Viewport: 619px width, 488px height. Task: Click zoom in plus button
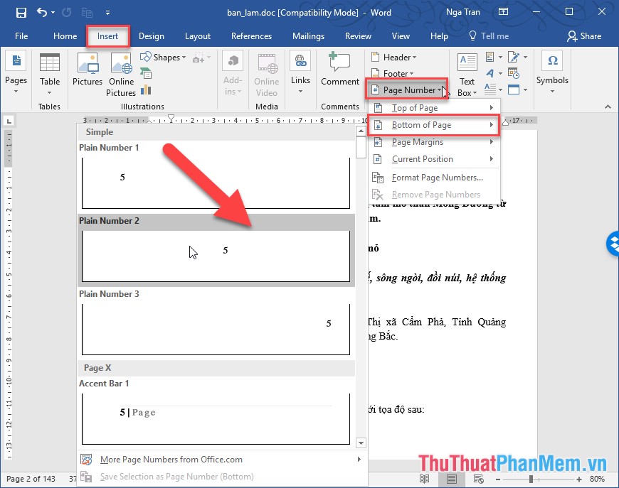click(x=579, y=479)
